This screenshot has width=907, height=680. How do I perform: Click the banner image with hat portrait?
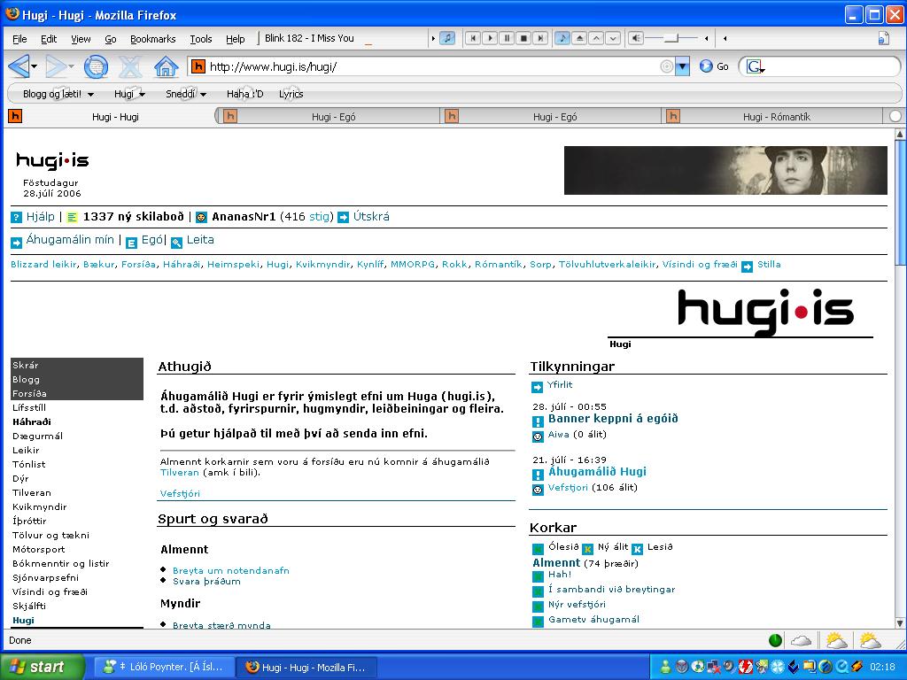(725, 170)
